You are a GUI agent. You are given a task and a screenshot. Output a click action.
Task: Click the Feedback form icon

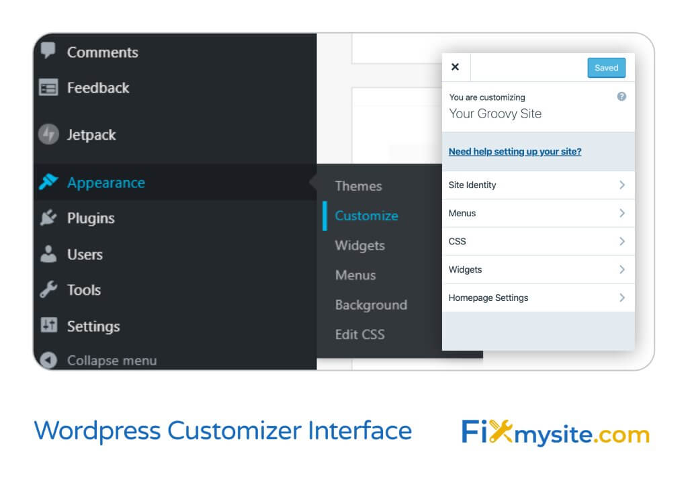pyautogui.click(x=48, y=87)
